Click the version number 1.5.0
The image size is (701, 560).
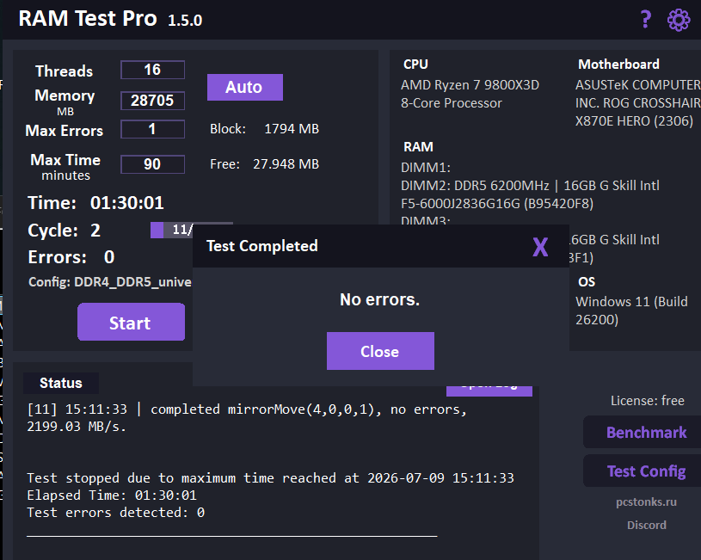pyautogui.click(x=185, y=21)
